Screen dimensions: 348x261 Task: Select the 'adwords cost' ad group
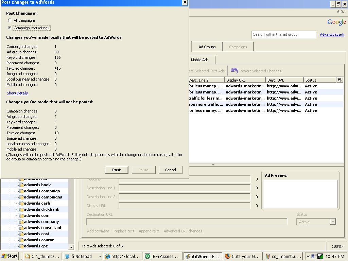(37, 234)
